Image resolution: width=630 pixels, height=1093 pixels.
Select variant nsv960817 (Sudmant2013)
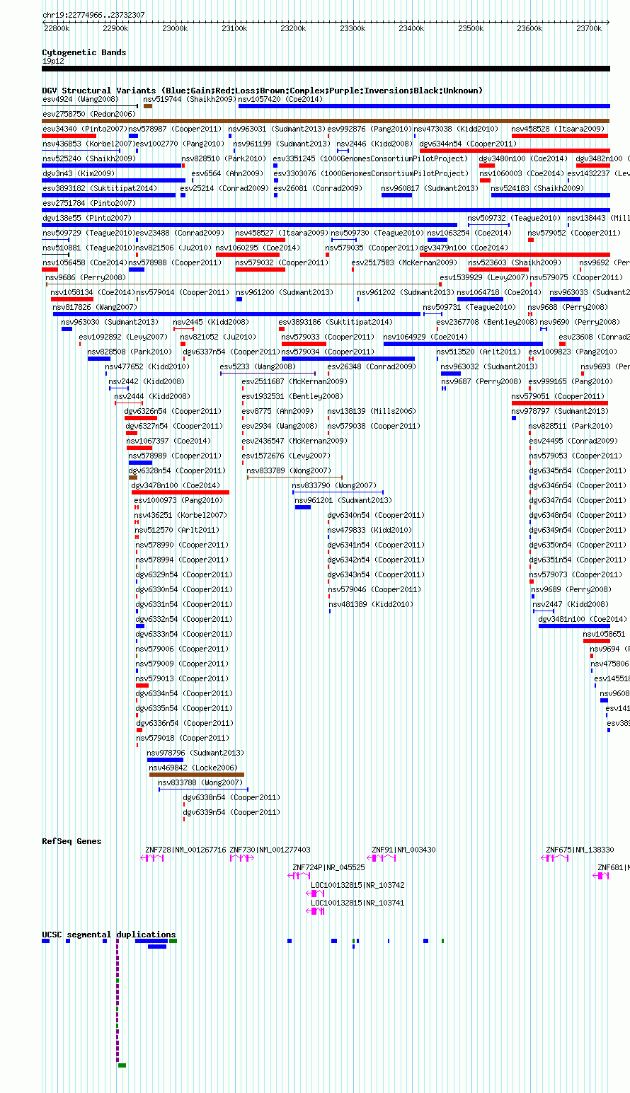point(430,188)
